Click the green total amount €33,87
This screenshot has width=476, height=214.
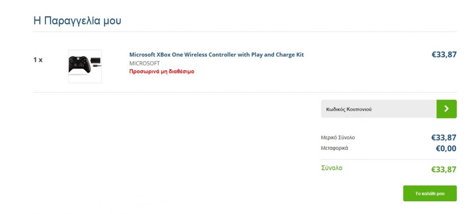pos(444,170)
